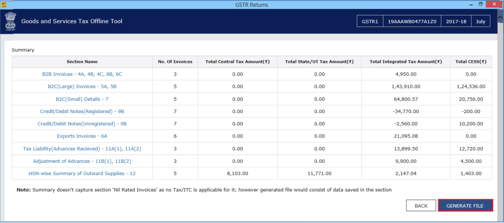Click integrated tax value -34,770.00
This screenshot has width=504, height=223.
point(406,111)
